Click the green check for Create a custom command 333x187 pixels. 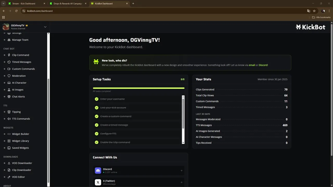click(97, 116)
